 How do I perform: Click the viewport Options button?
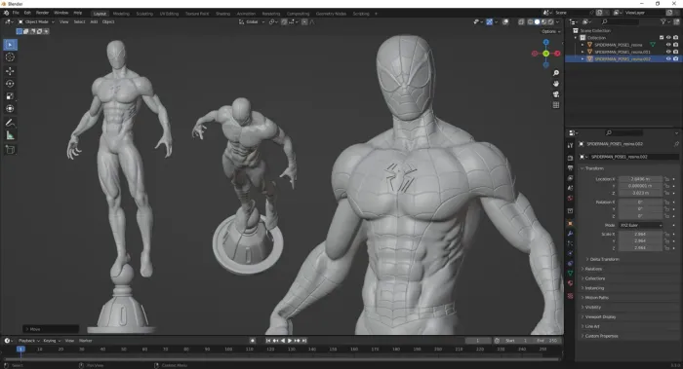pyautogui.click(x=550, y=31)
